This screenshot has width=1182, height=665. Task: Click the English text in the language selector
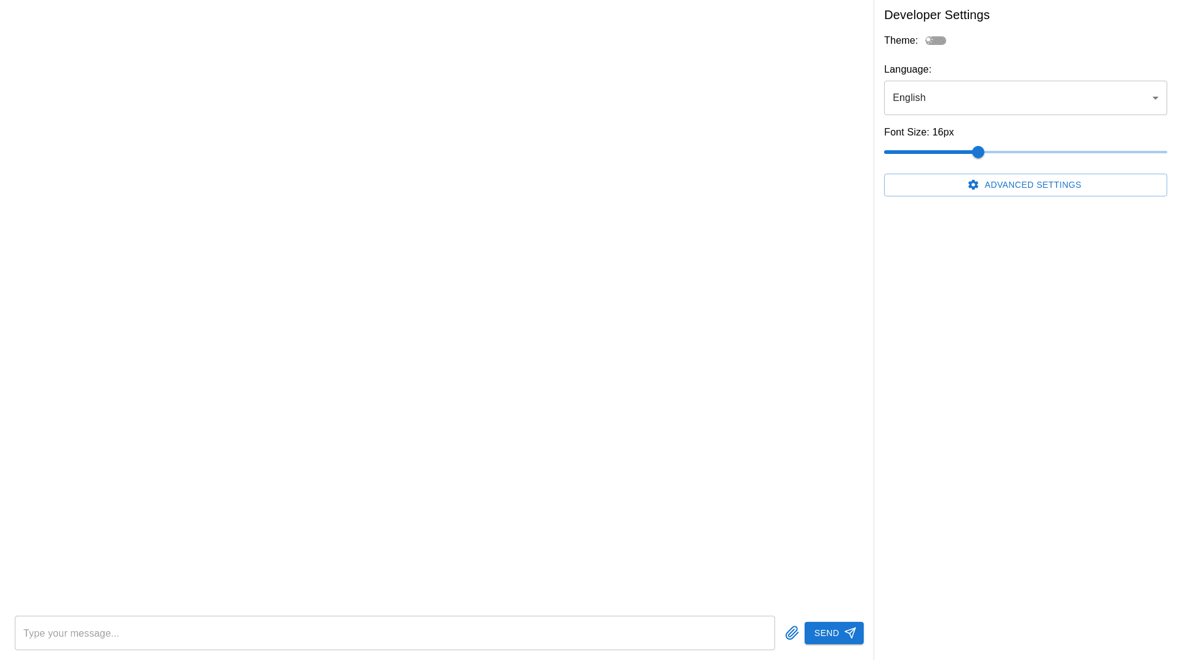pos(909,98)
